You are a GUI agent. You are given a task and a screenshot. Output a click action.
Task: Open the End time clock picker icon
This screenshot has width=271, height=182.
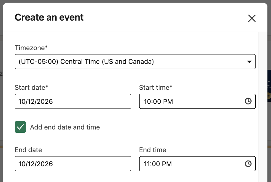tap(248, 164)
